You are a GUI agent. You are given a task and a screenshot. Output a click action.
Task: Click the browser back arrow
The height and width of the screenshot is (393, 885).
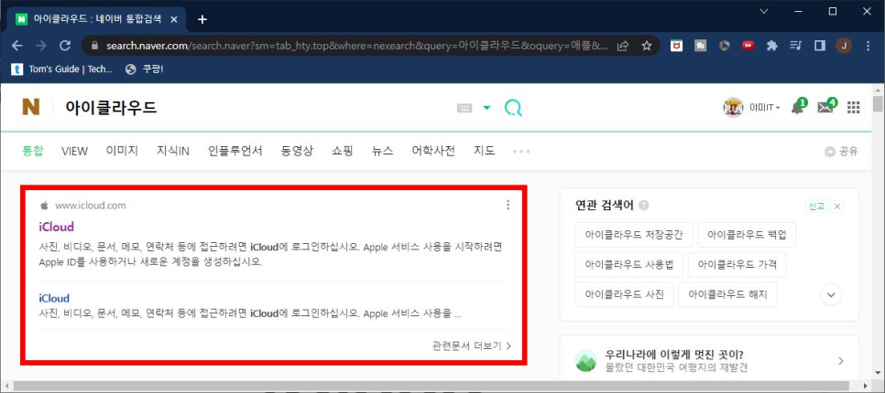[16, 46]
